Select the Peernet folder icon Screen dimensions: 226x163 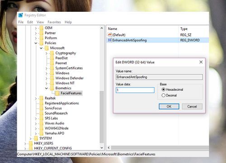[52, 63]
